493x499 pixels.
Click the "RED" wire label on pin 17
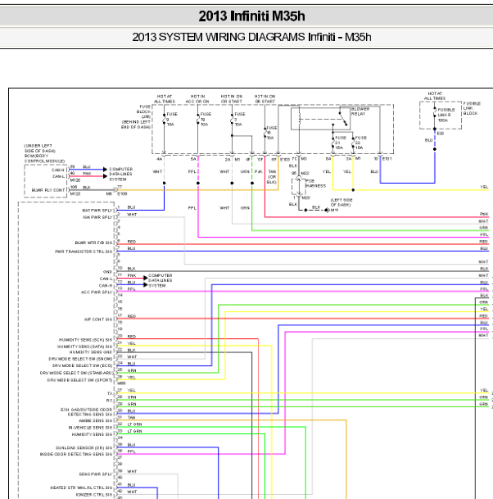point(131,316)
